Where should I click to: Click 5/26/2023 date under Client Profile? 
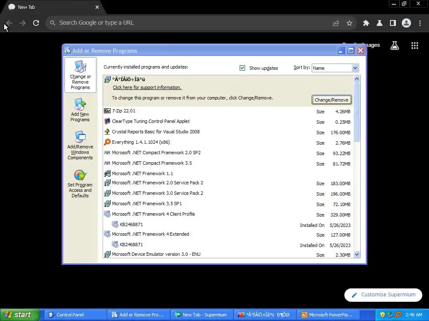(x=340, y=225)
